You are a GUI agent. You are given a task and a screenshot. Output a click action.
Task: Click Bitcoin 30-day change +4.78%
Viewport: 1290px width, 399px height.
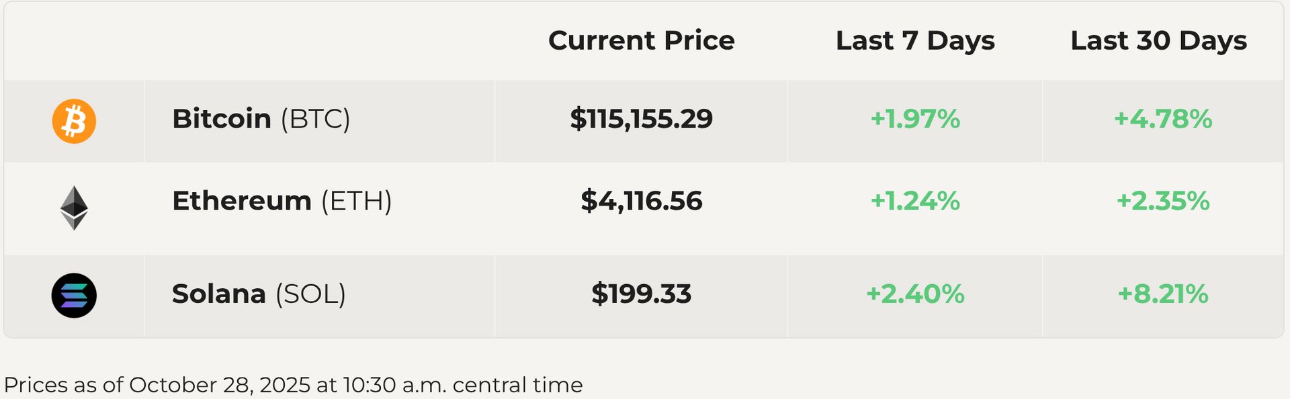coord(1163,119)
